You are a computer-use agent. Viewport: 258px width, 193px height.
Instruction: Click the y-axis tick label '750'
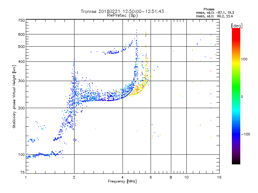pyautogui.click(x=21, y=20)
